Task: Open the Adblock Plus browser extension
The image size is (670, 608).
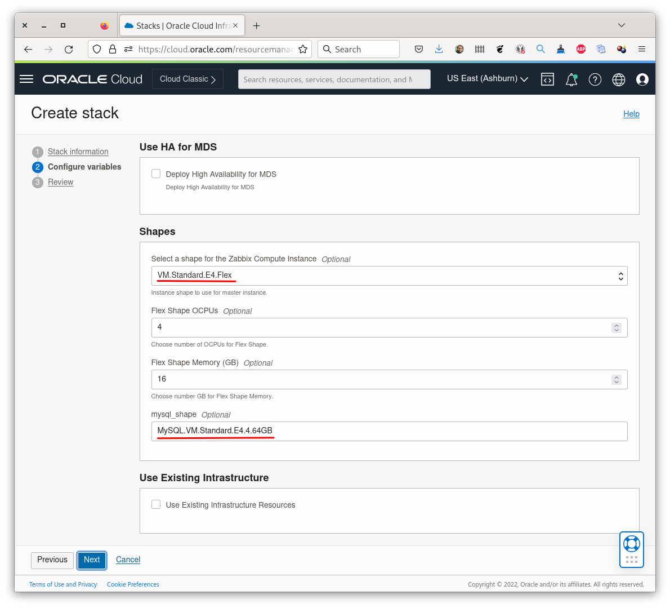Action: pos(580,49)
